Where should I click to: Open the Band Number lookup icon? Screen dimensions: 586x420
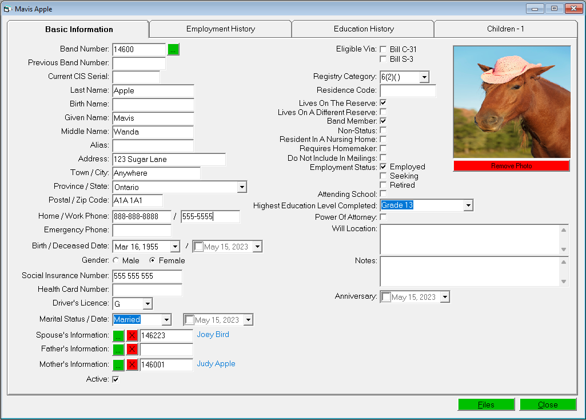[173, 50]
